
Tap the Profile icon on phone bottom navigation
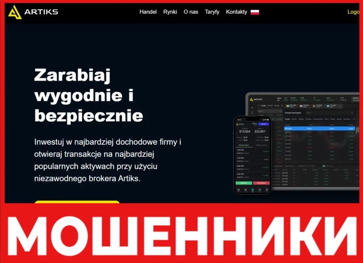point(267,189)
